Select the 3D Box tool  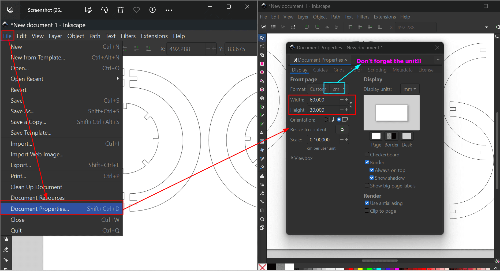click(262, 89)
